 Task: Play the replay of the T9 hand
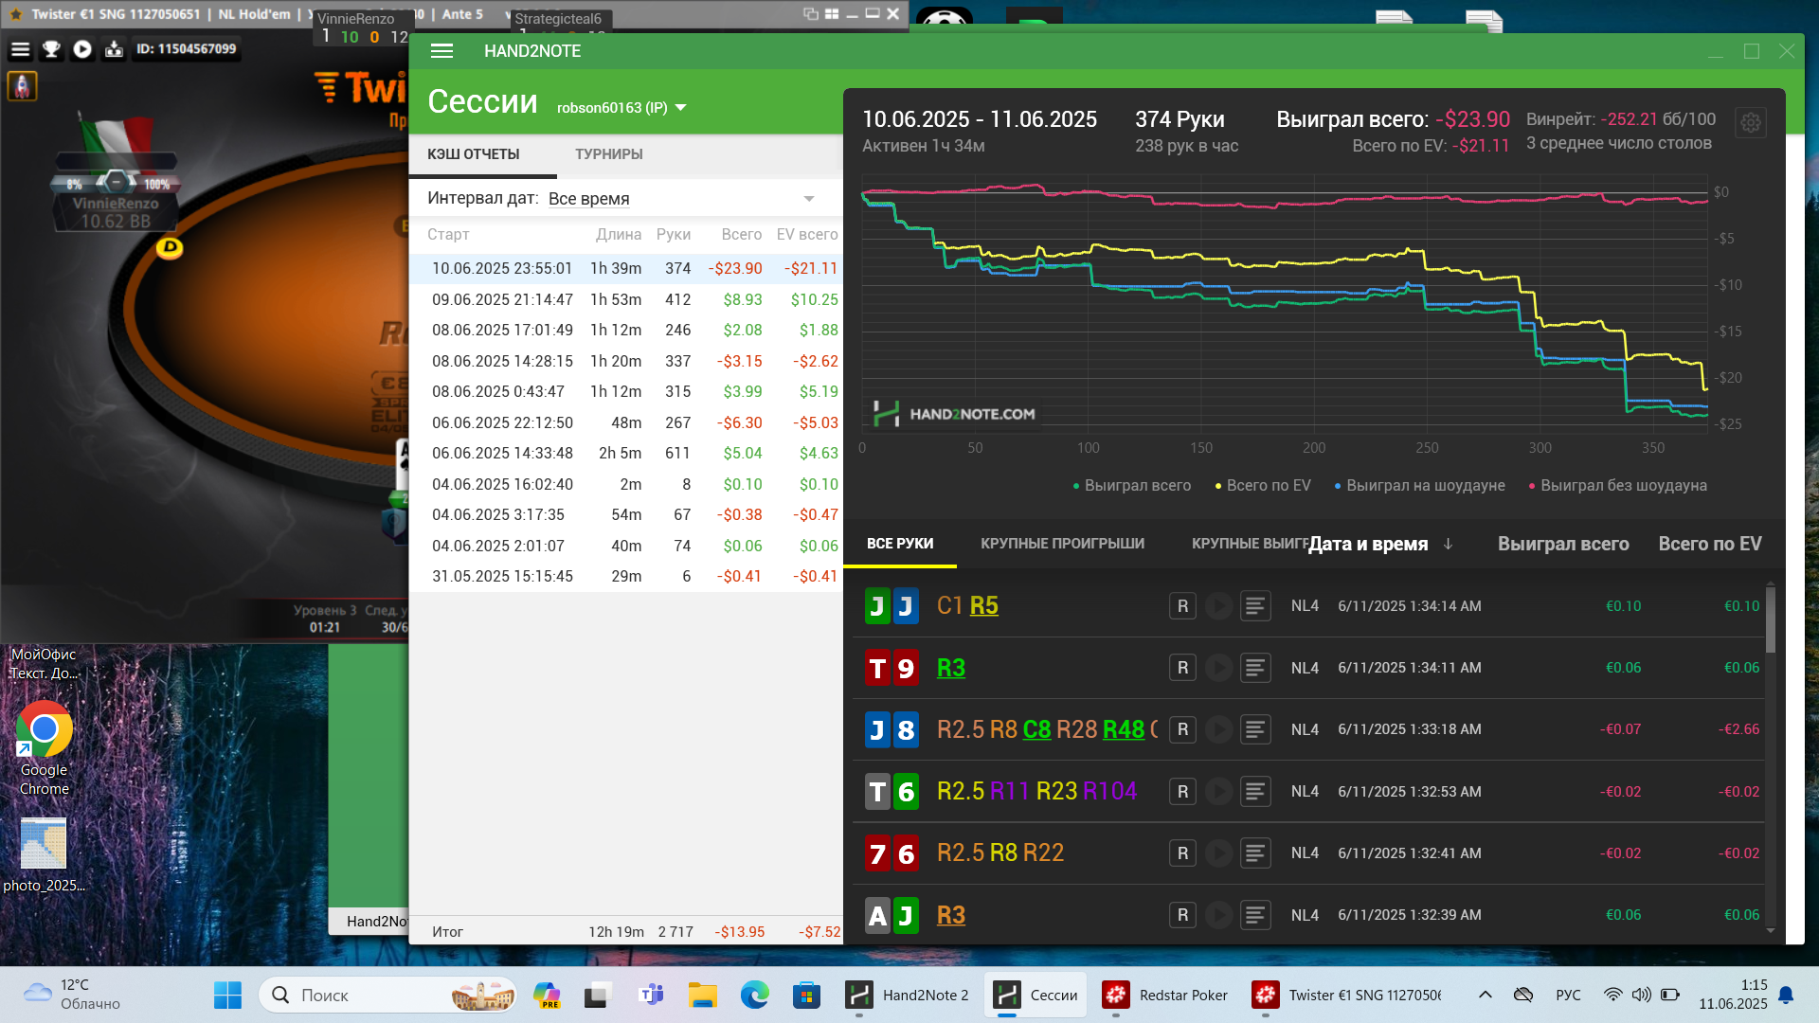click(1218, 668)
